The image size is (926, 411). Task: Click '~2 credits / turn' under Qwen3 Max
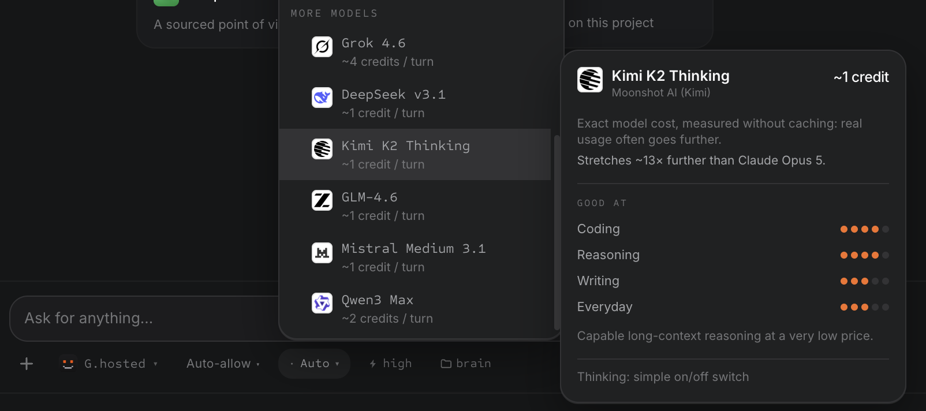tap(387, 319)
